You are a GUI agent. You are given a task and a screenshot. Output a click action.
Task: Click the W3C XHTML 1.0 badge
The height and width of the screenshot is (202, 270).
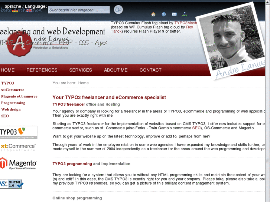coord(12,184)
